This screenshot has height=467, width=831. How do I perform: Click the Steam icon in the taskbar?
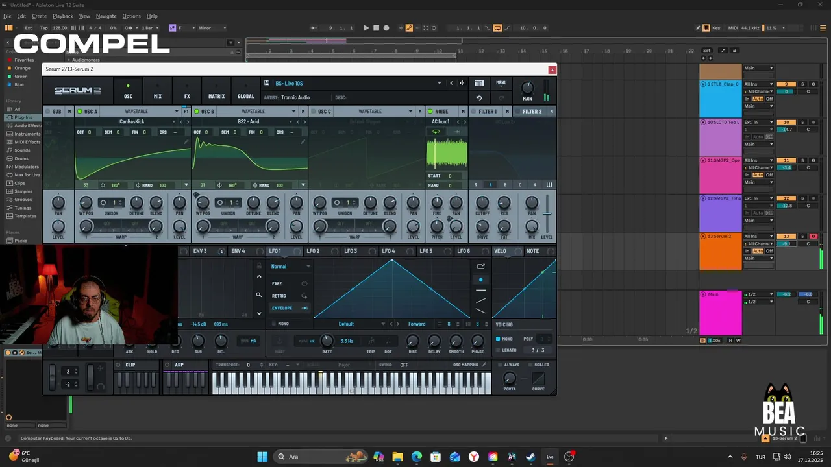[x=530, y=457]
